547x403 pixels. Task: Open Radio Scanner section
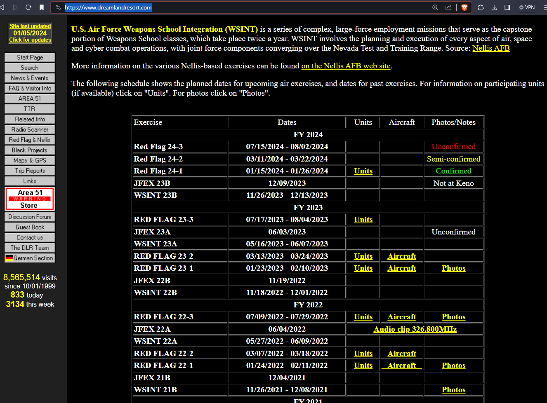pyautogui.click(x=30, y=129)
